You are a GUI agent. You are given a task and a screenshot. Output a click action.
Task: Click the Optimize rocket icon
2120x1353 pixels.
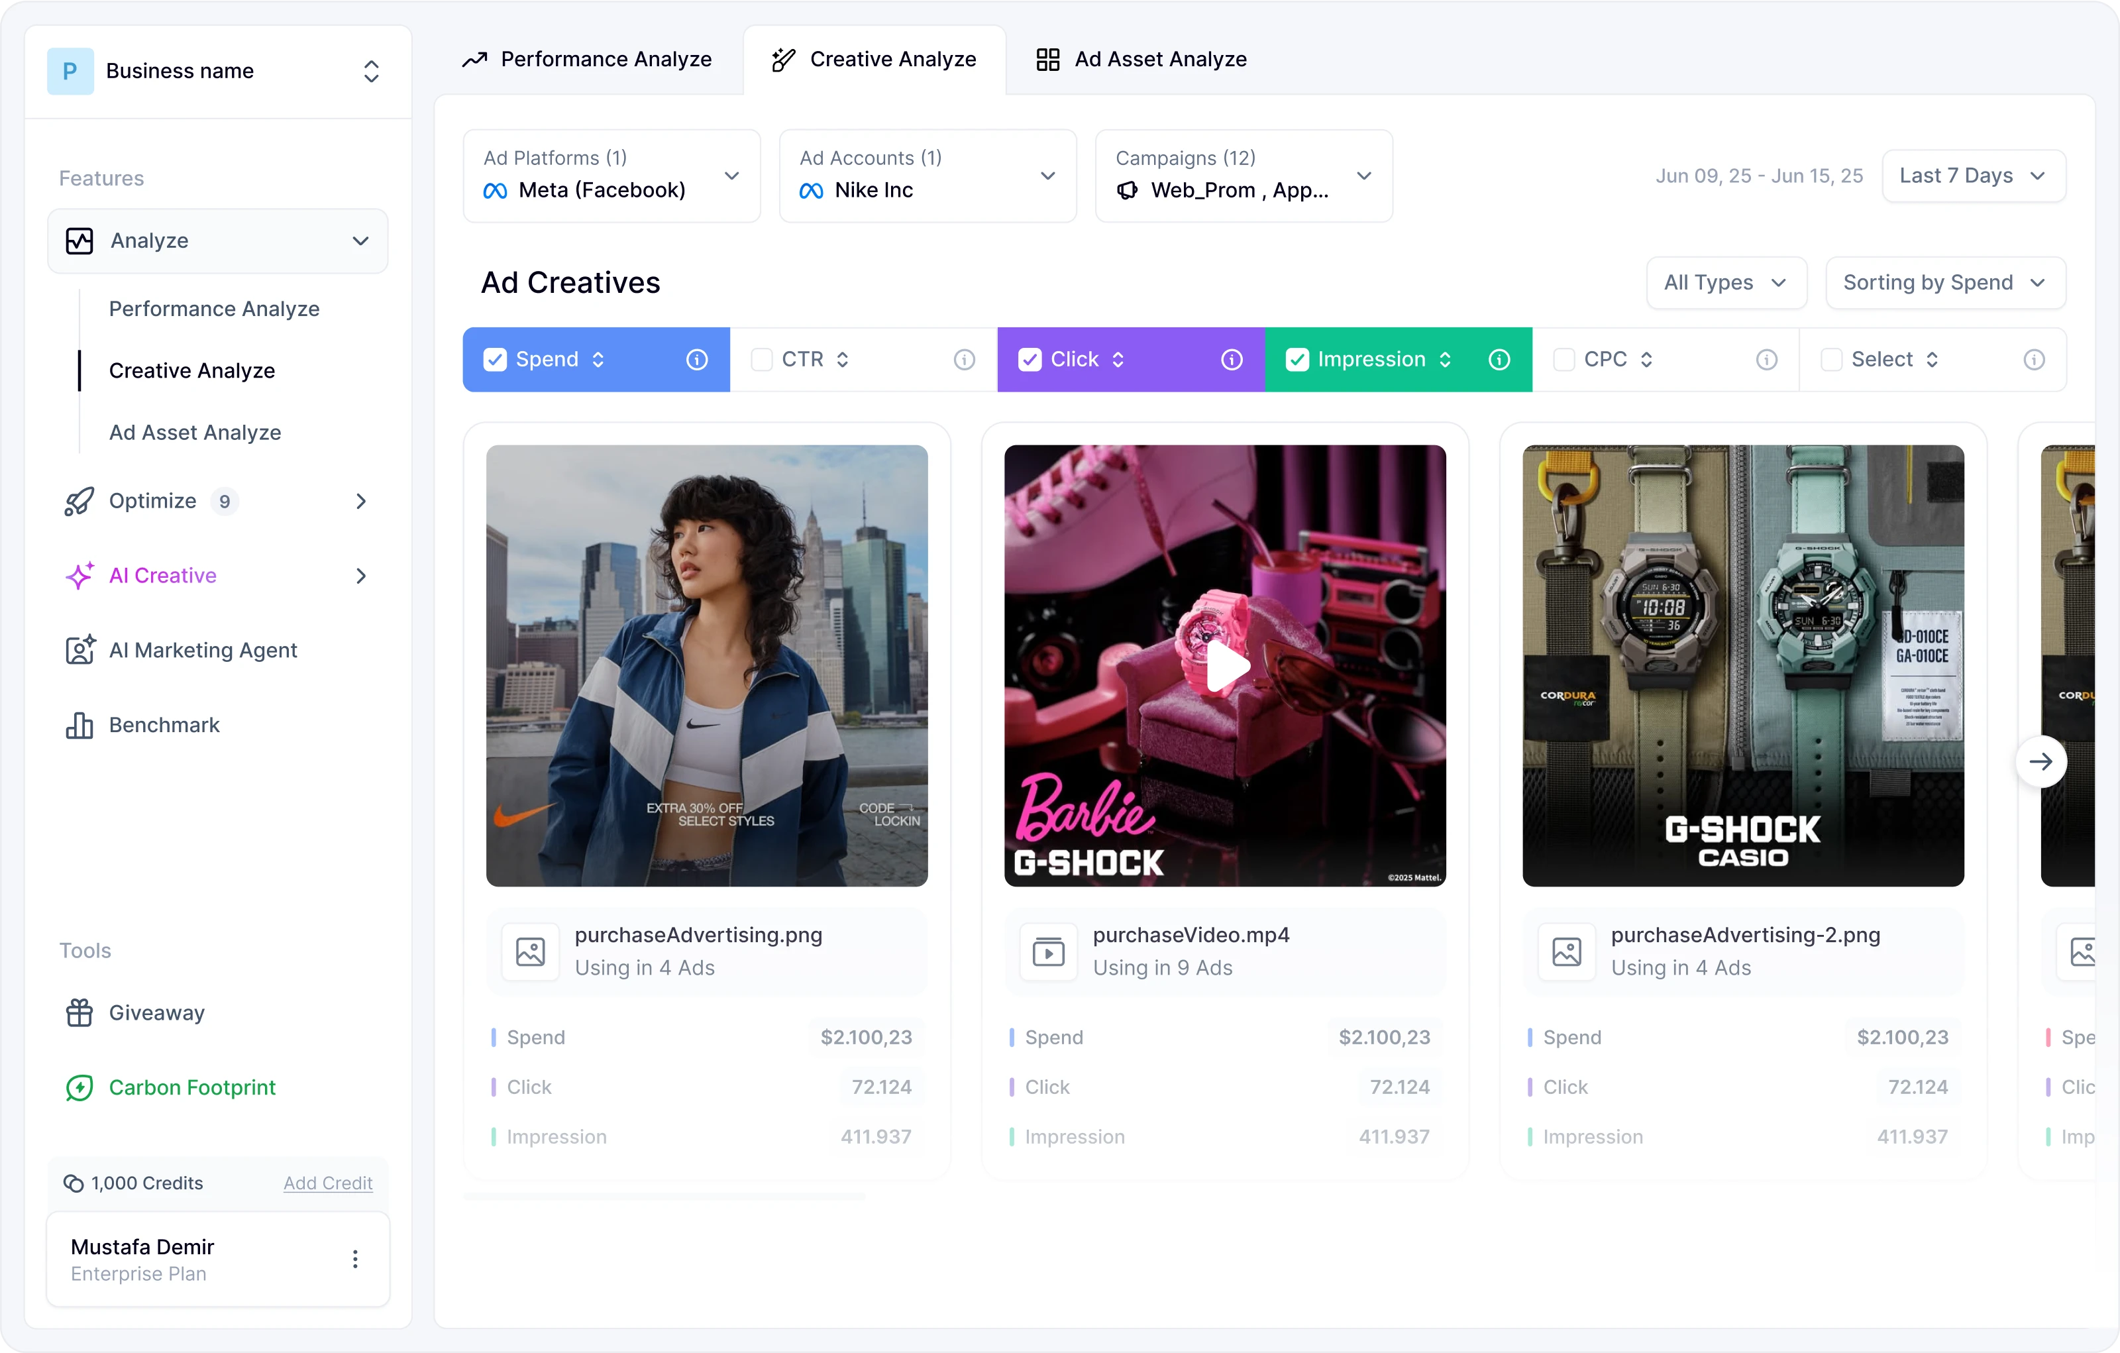[x=79, y=501]
